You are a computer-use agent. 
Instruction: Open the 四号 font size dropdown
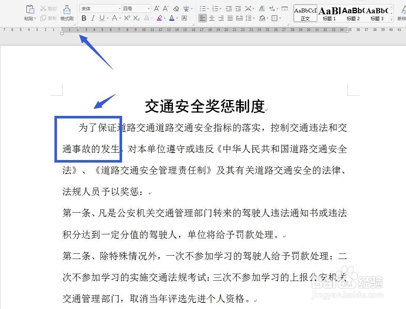point(149,9)
